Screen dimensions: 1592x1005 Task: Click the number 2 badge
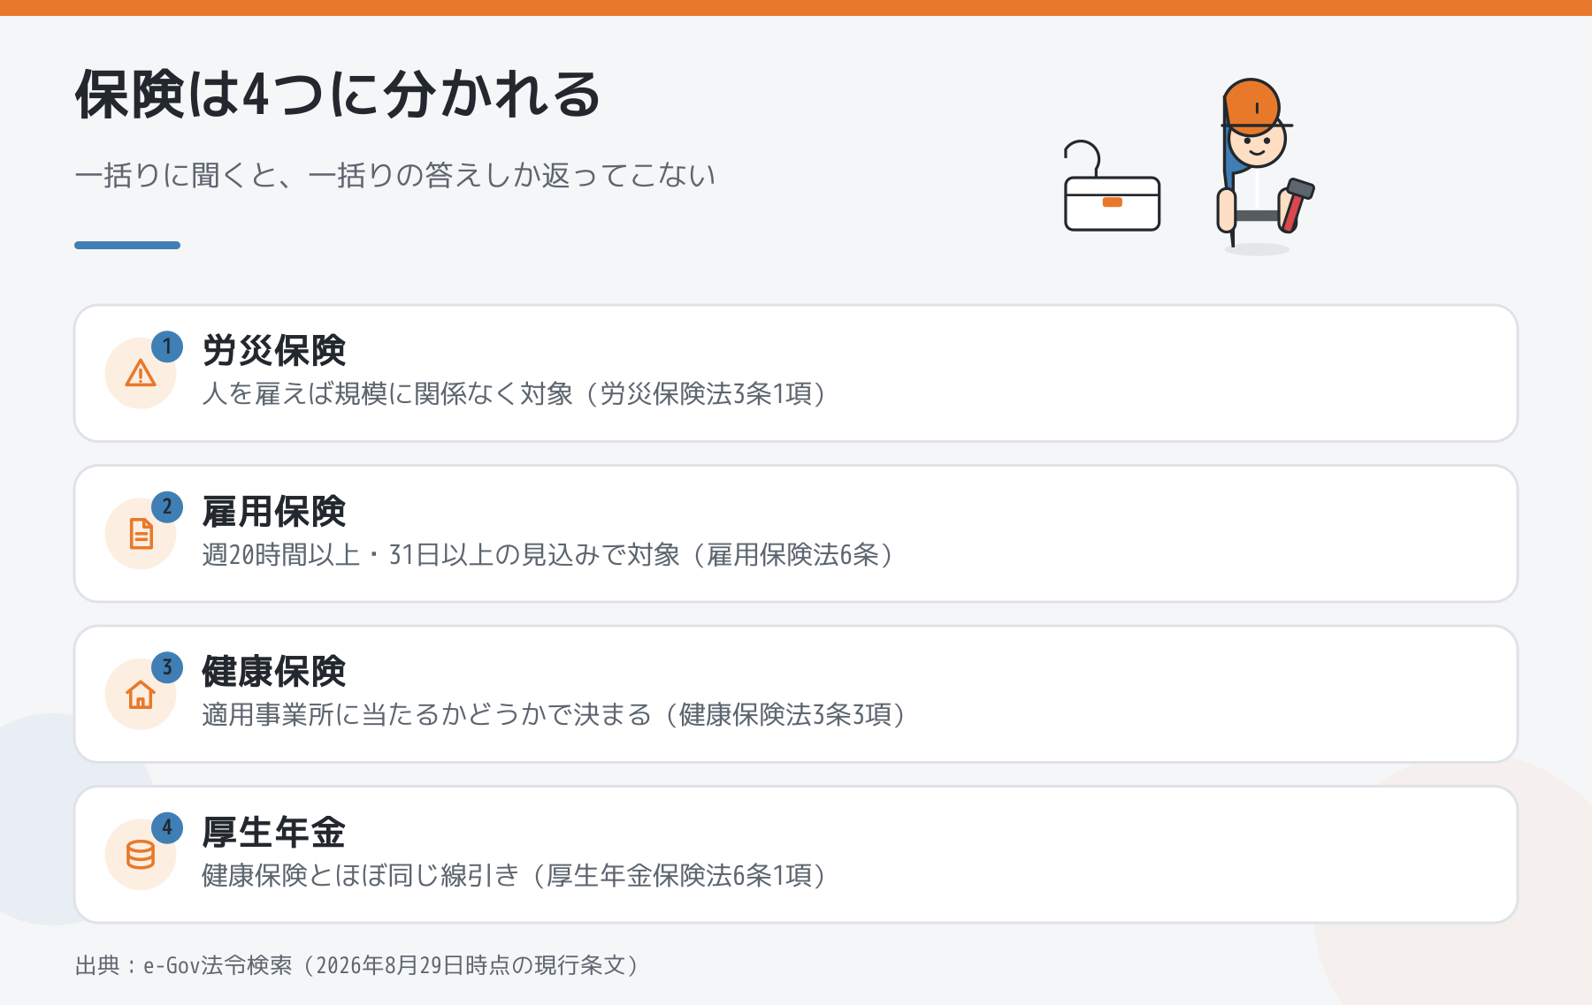pyautogui.click(x=167, y=506)
